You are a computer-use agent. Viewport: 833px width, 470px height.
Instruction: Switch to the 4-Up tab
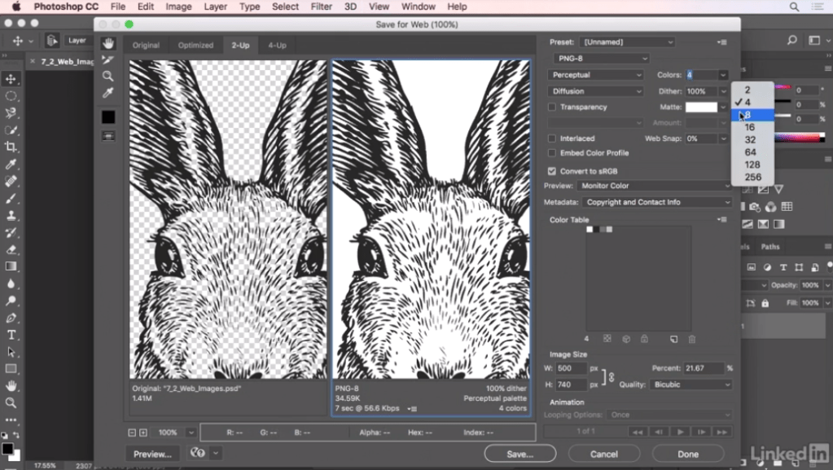[277, 46]
